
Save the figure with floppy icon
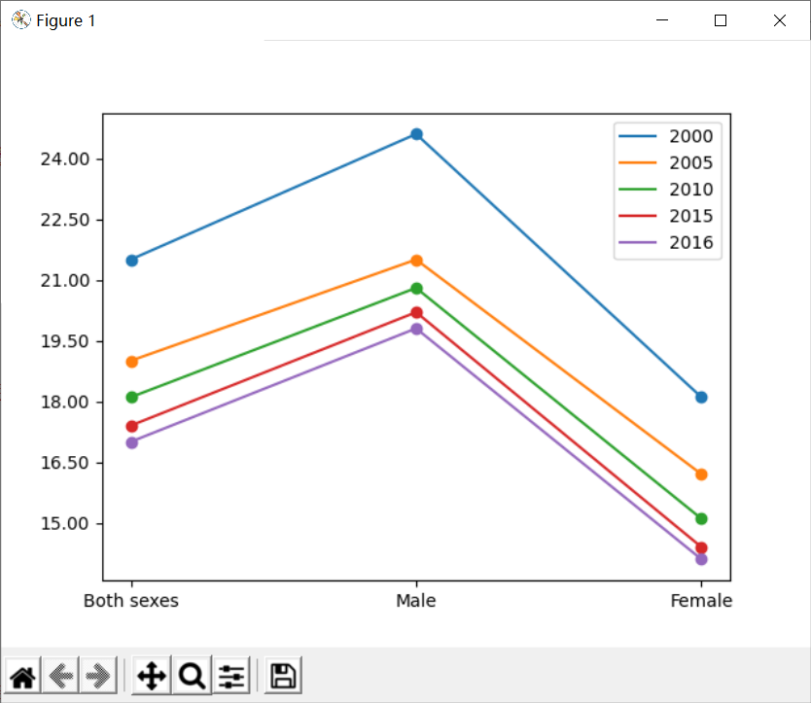tap(283, 676)
